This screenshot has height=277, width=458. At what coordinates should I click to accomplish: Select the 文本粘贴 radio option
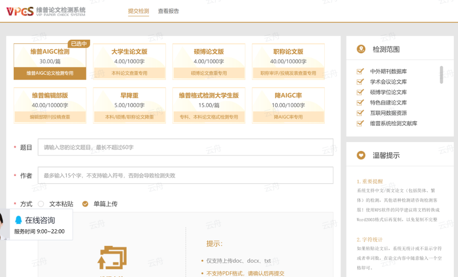[x=41, y=204]
